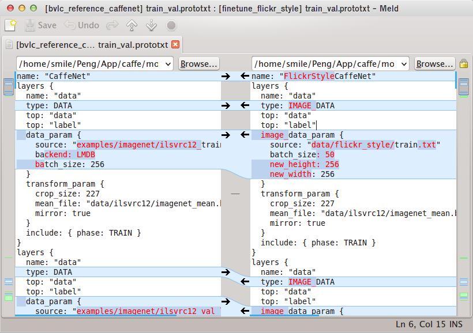
Task: Select the bvlc_reference train_val.prototxt tab
Action: click(x=92, y=44)
